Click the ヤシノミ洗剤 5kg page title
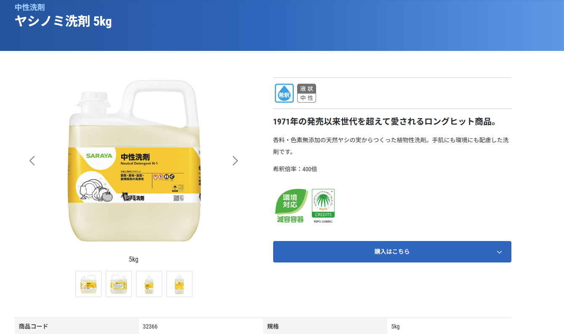The image size is (564, 334). 63,21
